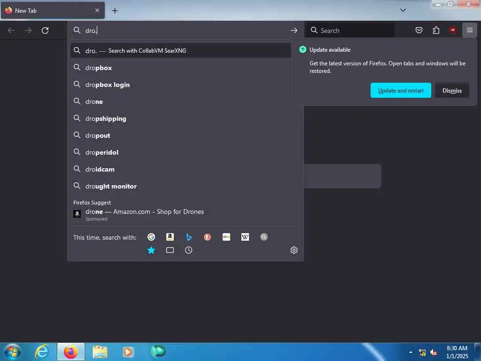Screen dimensions: 481x361
Task: Open the green bird app in taskbar
Action: click(158, 352)
